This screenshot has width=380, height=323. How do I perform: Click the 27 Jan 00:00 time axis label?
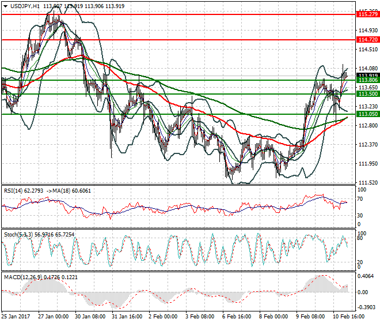tap(54, 317)
